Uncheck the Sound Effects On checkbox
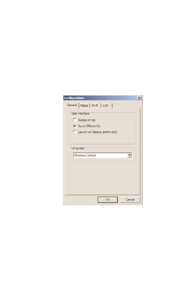The image size is (193, 294). pyautogui.click(x=75, y=126)
